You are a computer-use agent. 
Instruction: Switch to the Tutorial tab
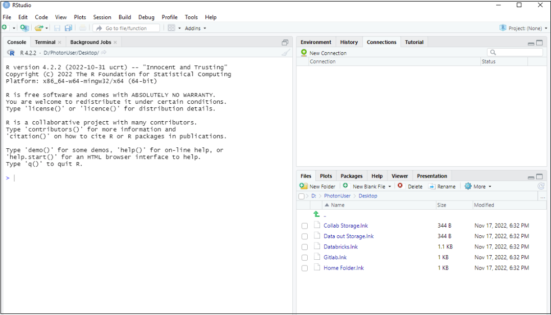[x=414, y=42]
